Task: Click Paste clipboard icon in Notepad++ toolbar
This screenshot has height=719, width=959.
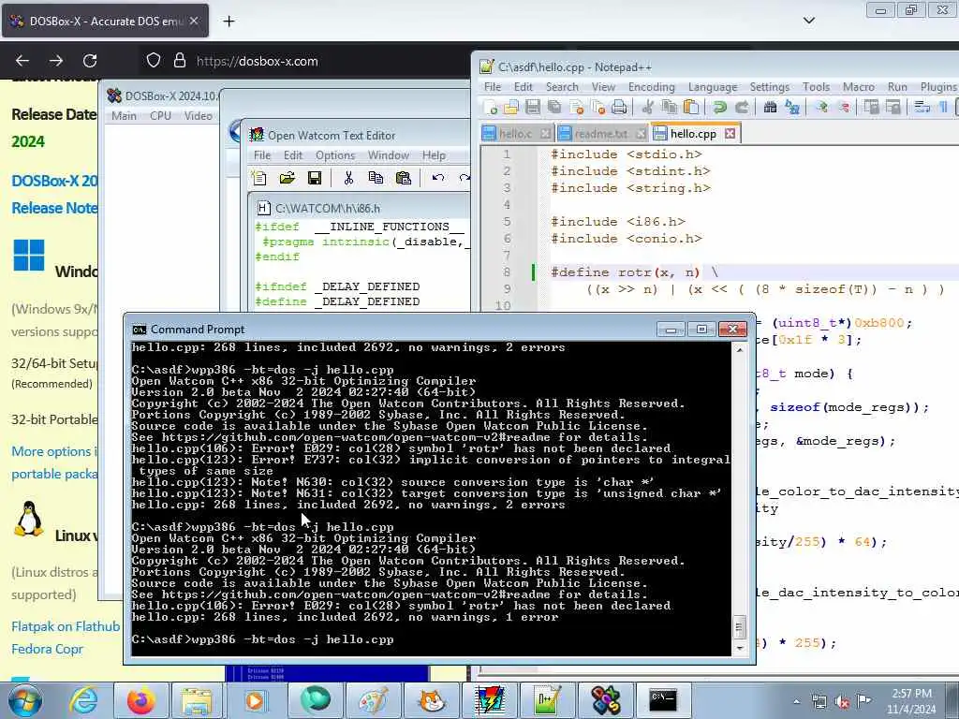Action: click(x=691, y=108)
